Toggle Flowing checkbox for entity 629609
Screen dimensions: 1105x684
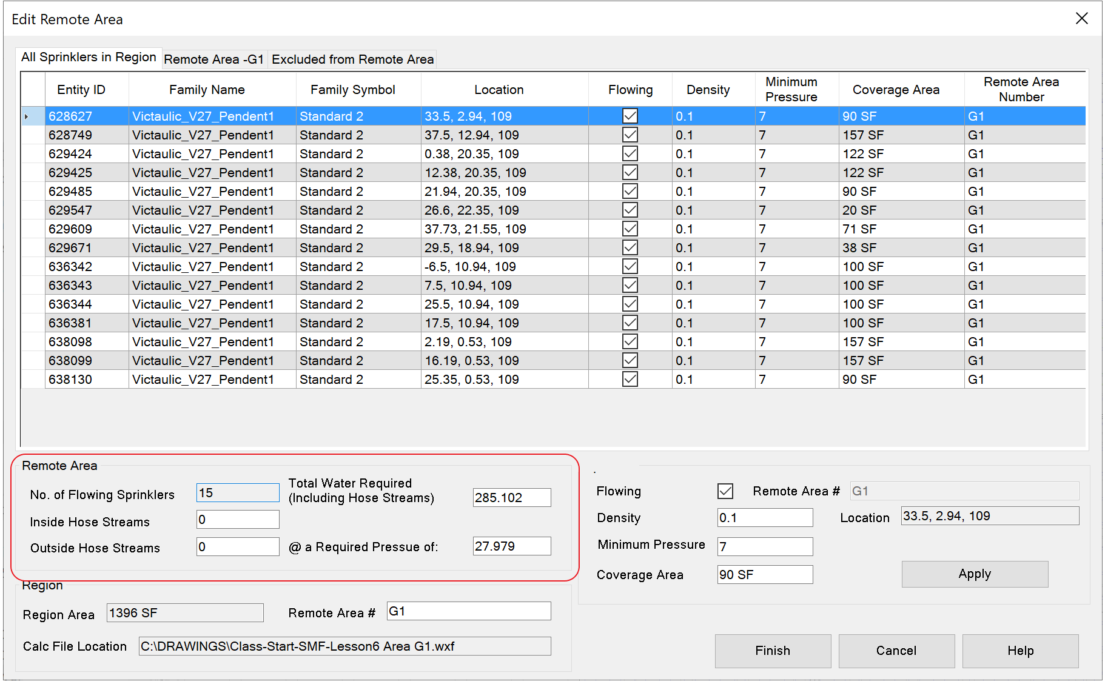pyautogui.click(x=630, y=229)
